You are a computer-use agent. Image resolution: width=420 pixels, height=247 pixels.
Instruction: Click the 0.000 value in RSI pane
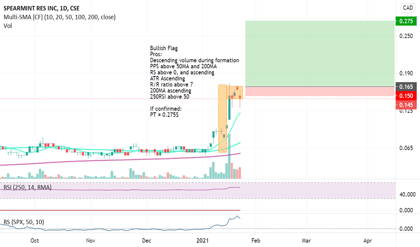[x=406, y=210]
